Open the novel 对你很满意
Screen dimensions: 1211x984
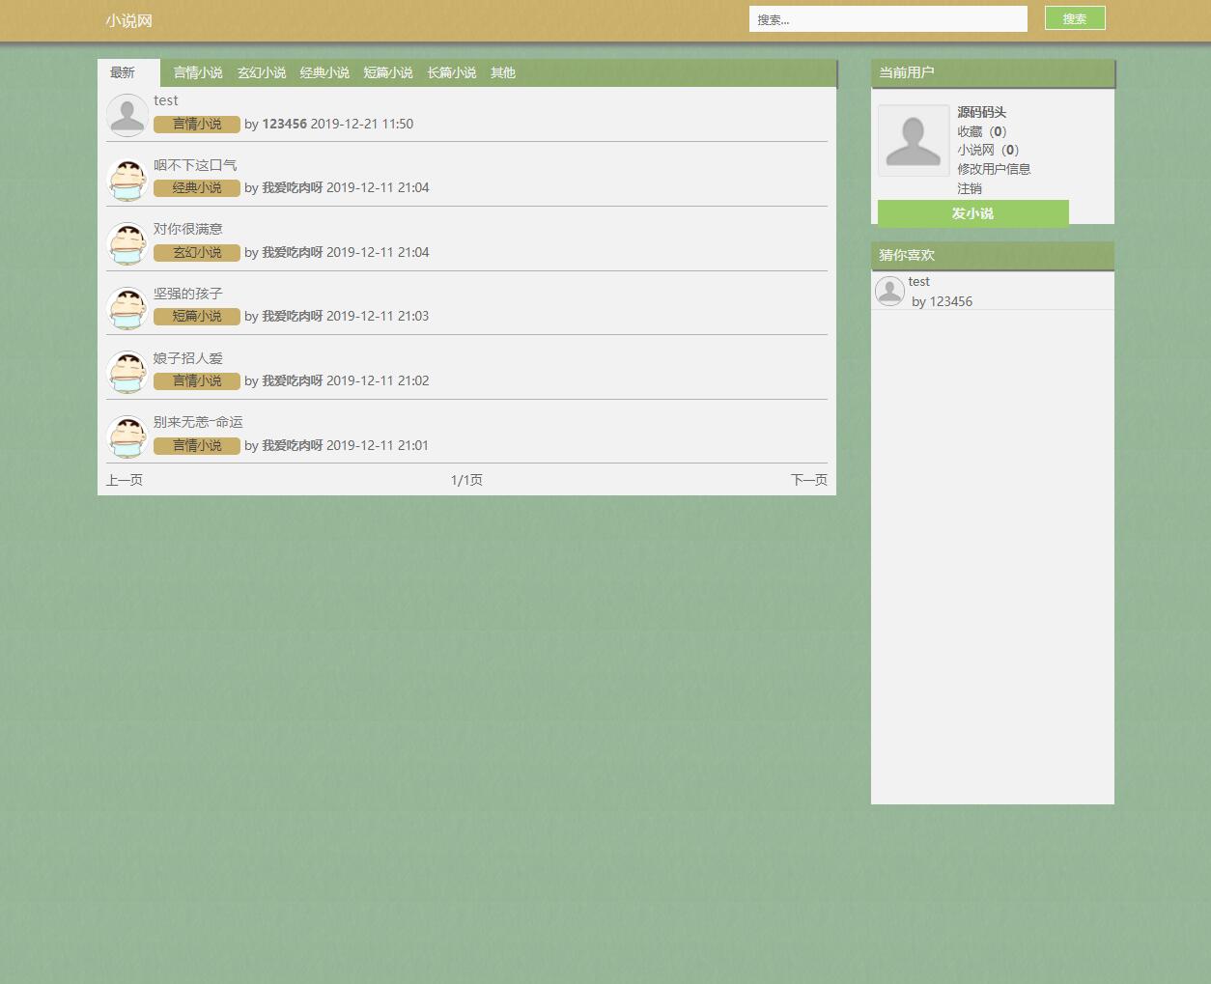[x=188, y=229]
